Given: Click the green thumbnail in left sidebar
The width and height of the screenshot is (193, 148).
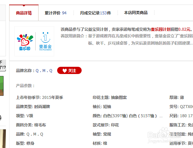Looking at the screenshot, I should pos(2,86).
